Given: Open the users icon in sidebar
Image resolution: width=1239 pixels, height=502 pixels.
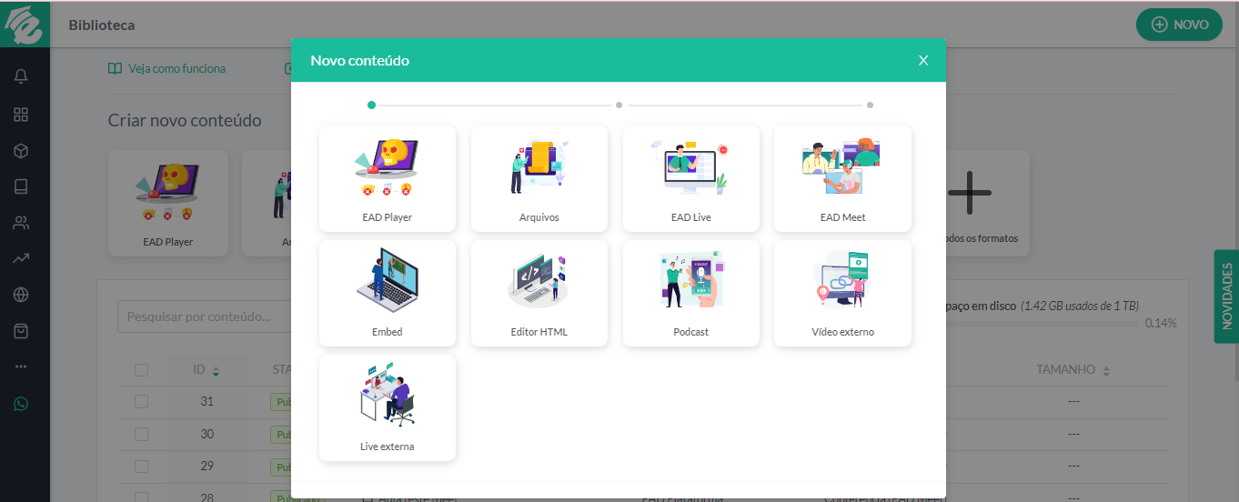Looking at the screenshot, I should [x=21, y=223].
